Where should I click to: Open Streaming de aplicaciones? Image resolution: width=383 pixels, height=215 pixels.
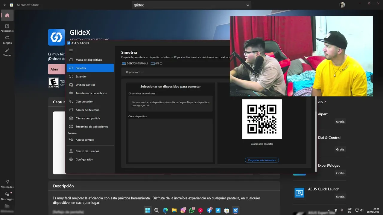pyautogui.click(x=90, y=127)
